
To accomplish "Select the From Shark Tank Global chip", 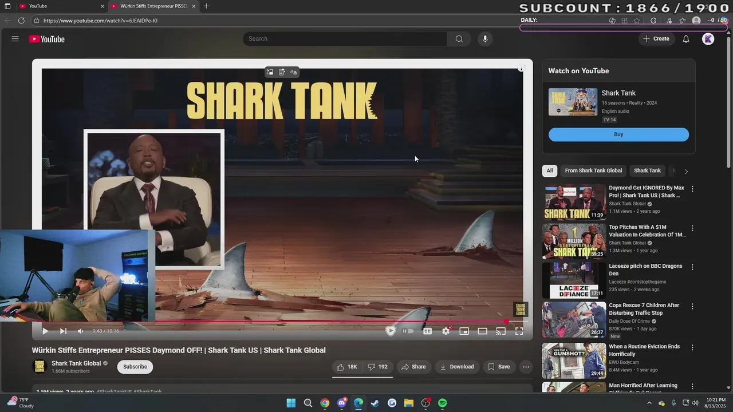I will click(x=593, y=171).
